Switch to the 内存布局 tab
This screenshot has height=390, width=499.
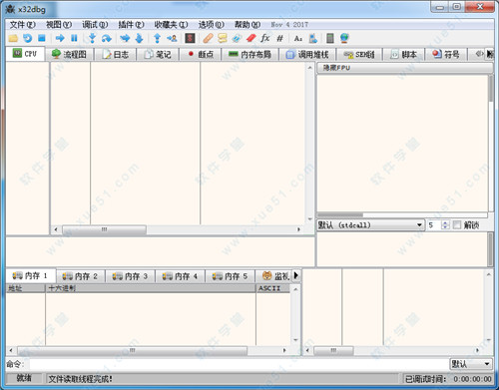[249, 54]
